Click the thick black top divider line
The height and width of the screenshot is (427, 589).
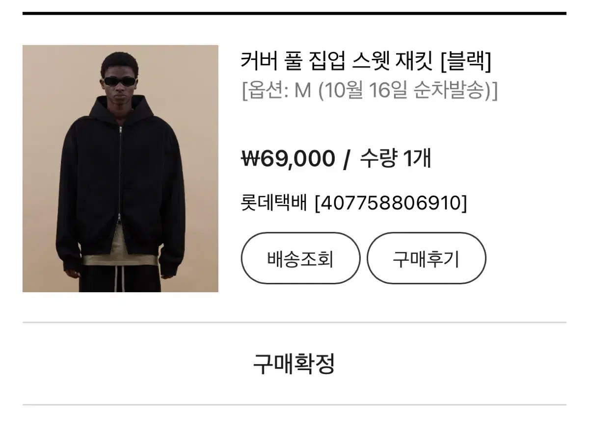coord(294,13)
